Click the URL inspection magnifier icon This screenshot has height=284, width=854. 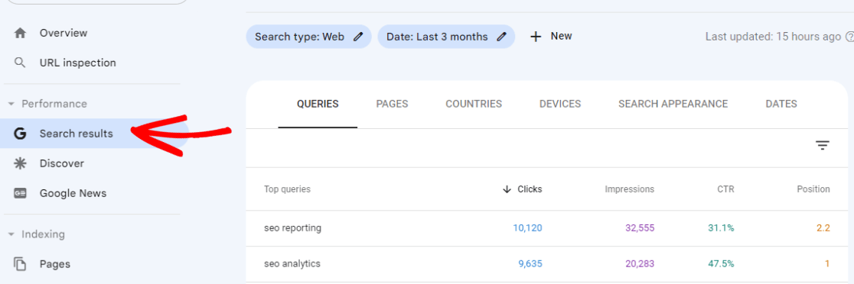(20, 63)
